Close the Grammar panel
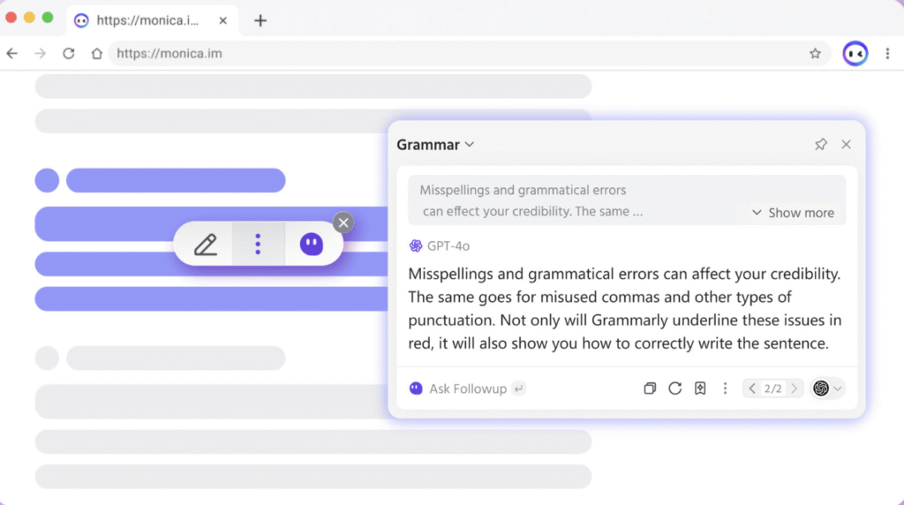Image resolution: width=904 pixels, height=505 pixels. click(x=846, y=144)
